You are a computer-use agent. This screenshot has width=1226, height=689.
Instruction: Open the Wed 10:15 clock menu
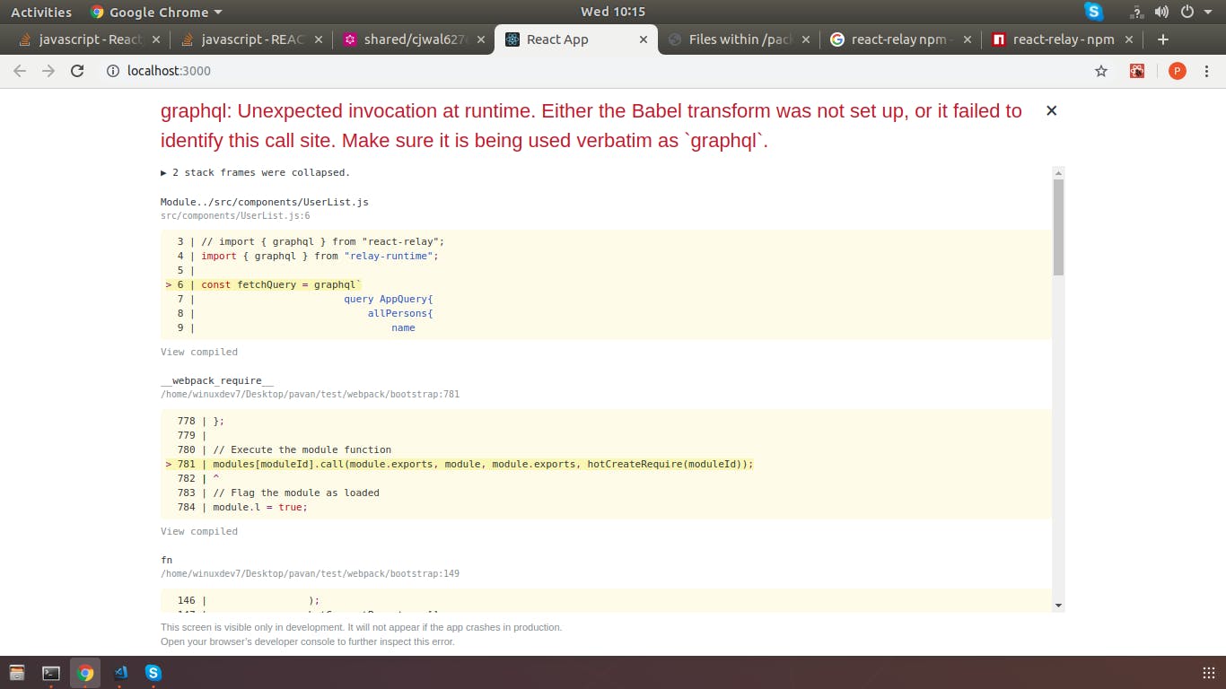click(613, 12)
